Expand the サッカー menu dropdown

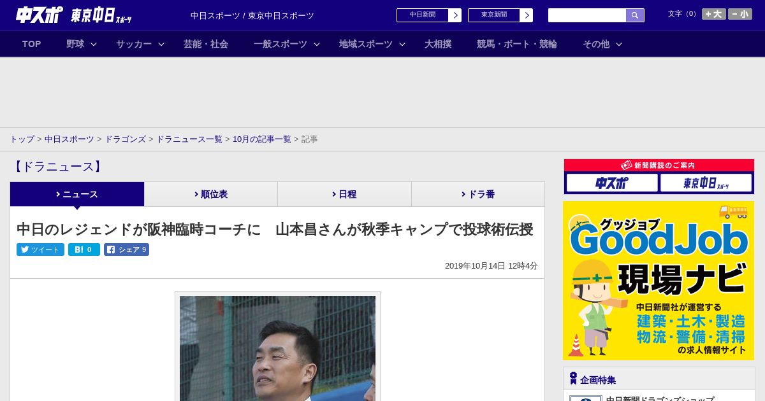pos(140,44)
